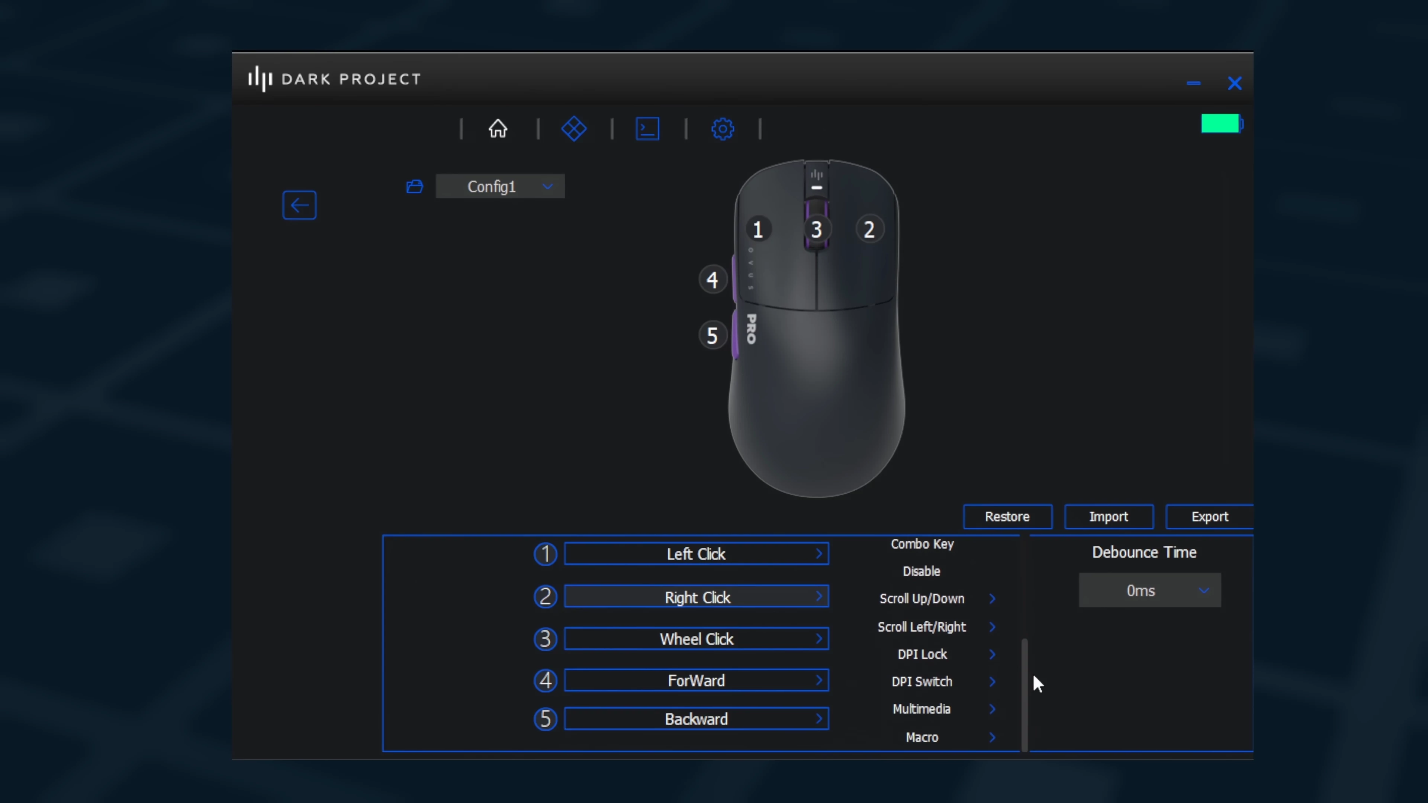1428x803 pixels.
Task: Choose DPI Lock from function list
Action: [922, 654]
